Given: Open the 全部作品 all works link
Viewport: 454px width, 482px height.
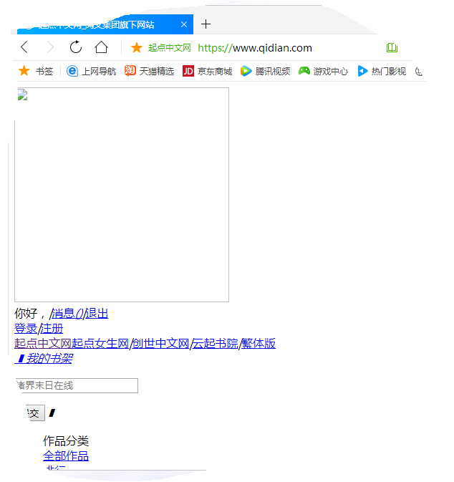Looking at the screenshot, I should (x=66, y=456).
